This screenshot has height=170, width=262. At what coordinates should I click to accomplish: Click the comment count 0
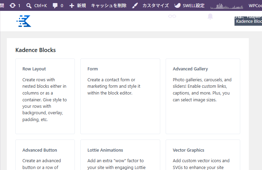coord(62,6)
